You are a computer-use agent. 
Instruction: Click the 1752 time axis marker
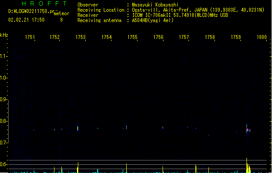click(x=54, y=37)
